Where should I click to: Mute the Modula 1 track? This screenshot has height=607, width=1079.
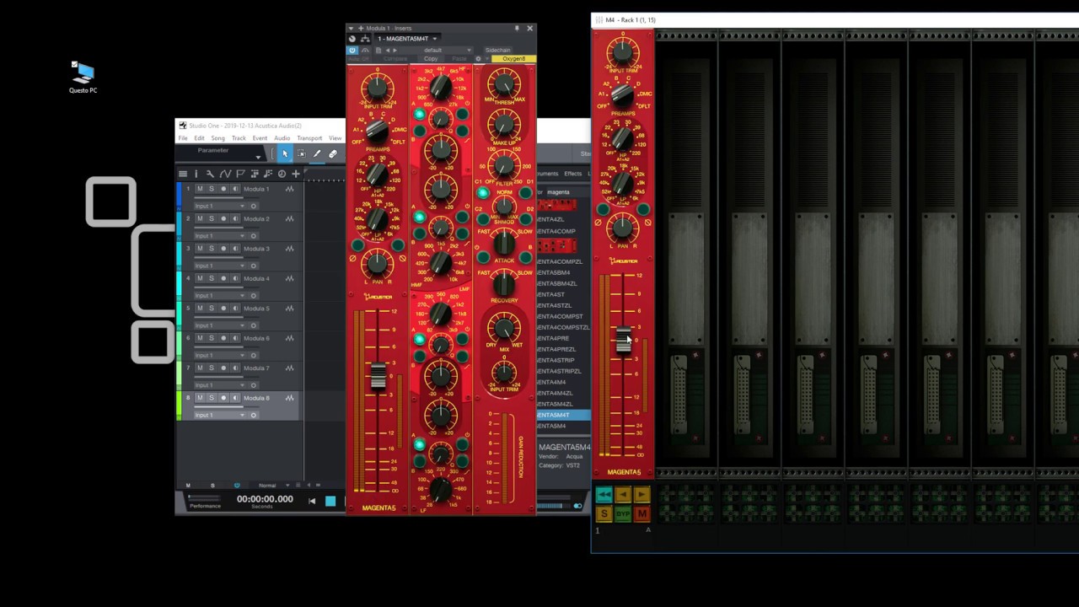tap(200, 189)
